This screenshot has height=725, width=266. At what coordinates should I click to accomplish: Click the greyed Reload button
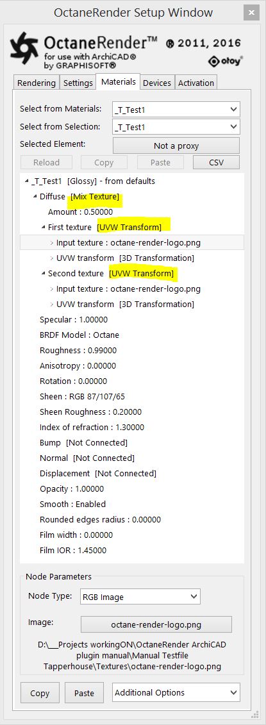click(46, 162)
